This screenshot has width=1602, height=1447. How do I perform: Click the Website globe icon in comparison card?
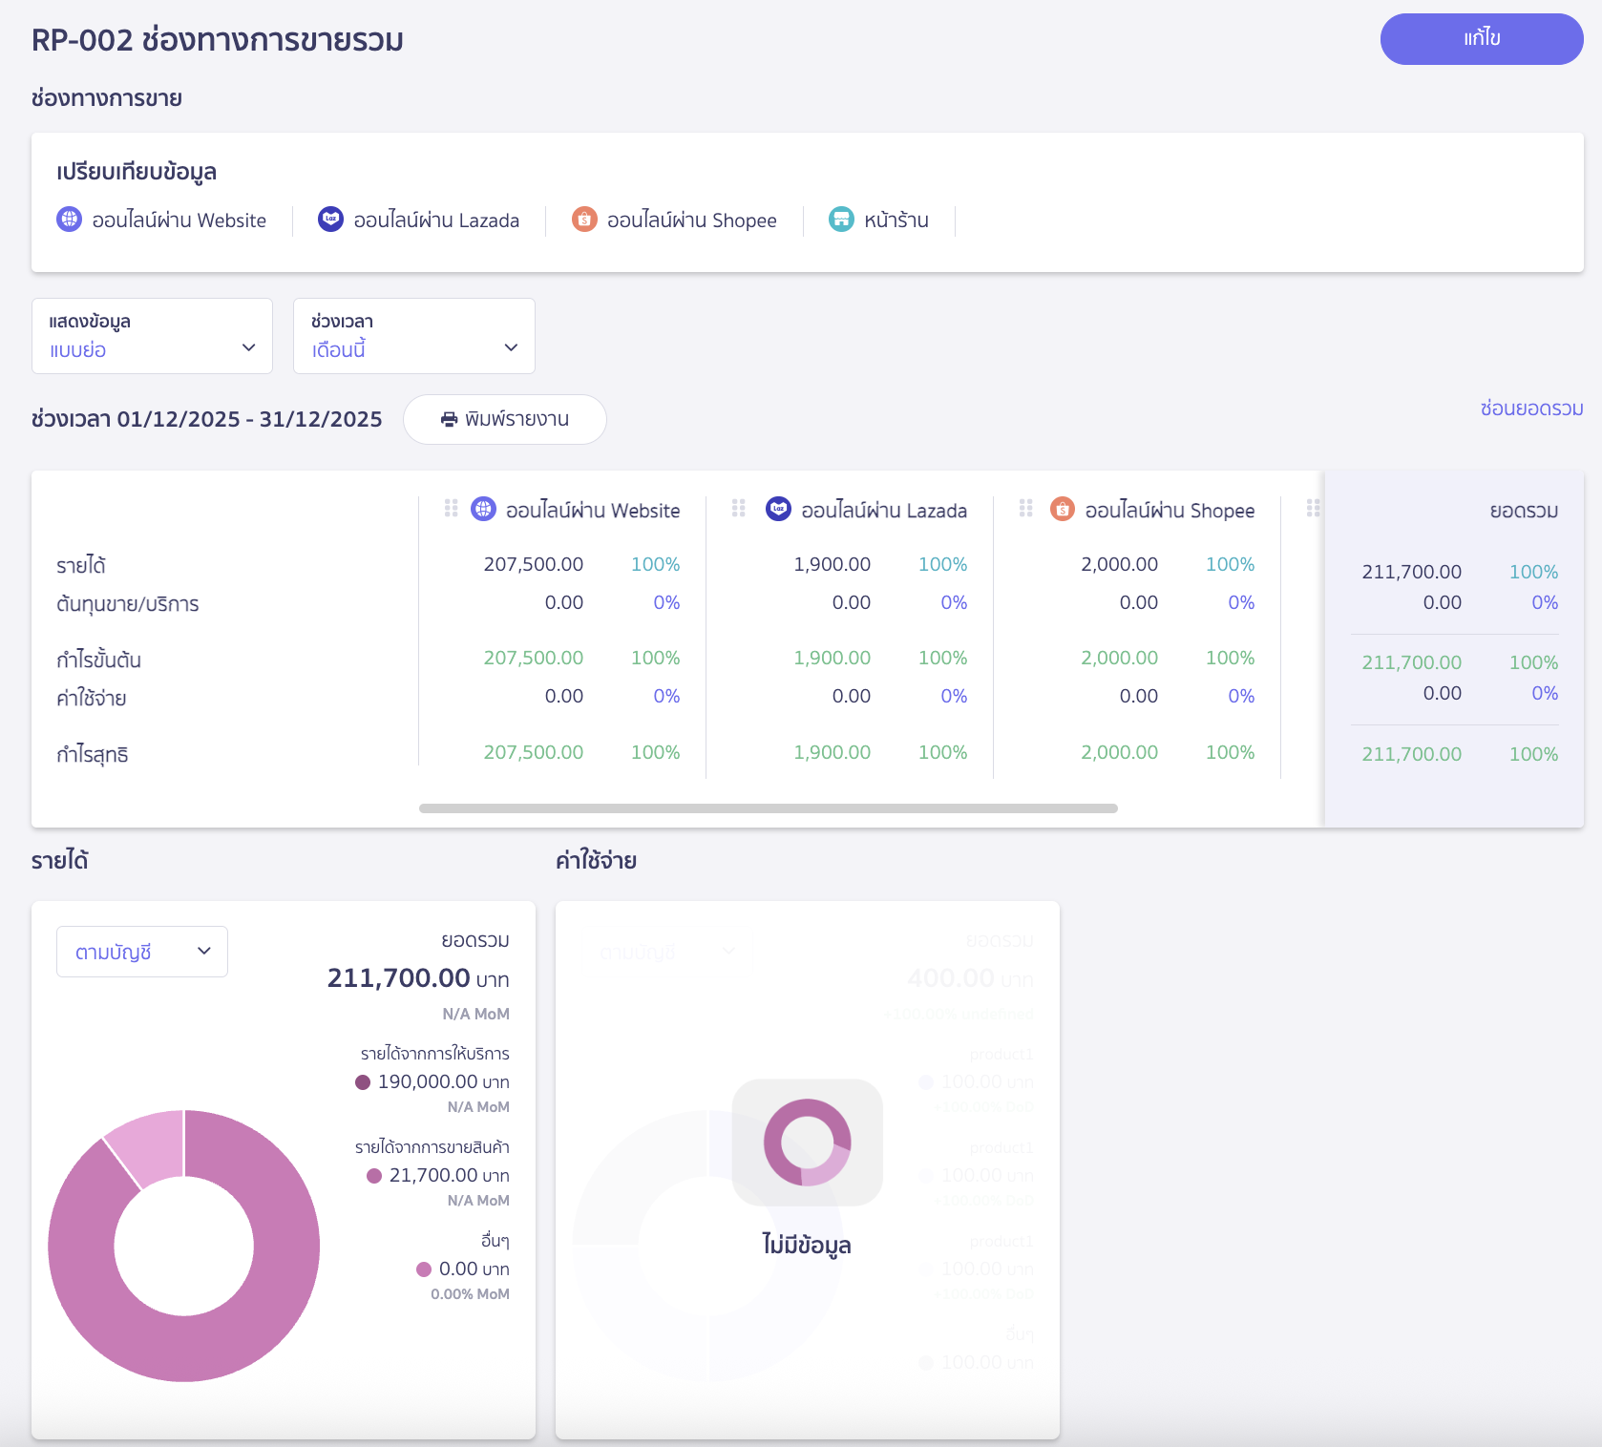pos(70,220)
